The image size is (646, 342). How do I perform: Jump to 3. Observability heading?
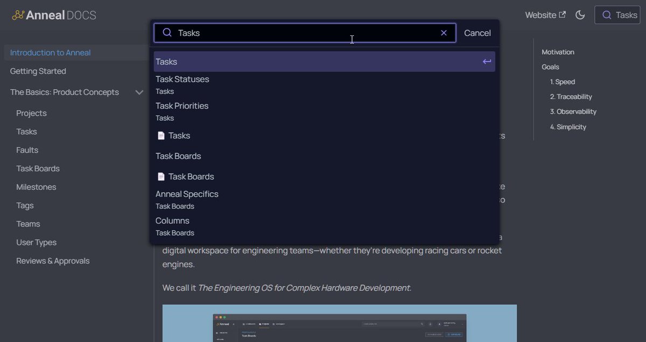click(573, 112)
